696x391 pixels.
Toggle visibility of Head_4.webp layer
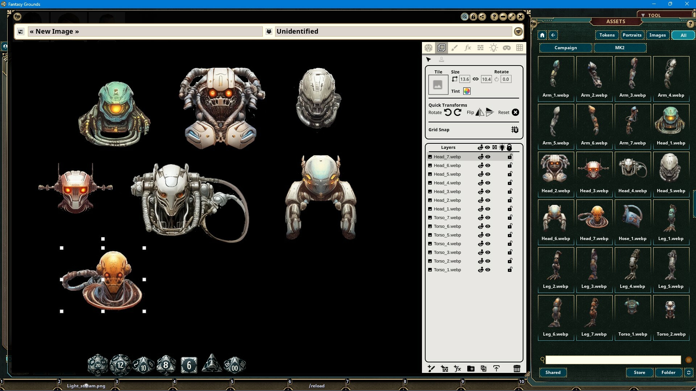pos(488,183)
